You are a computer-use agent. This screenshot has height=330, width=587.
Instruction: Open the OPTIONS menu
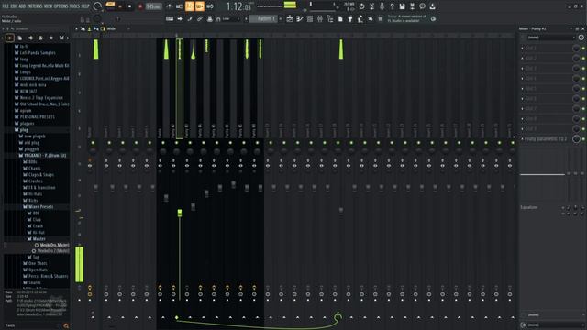[x=61, y=6]
